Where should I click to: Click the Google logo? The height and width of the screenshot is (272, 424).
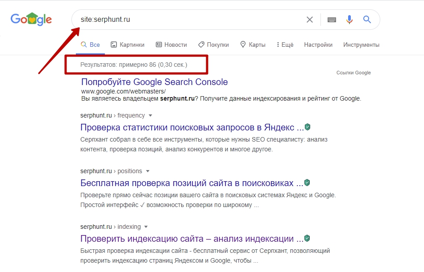(30, 19)
